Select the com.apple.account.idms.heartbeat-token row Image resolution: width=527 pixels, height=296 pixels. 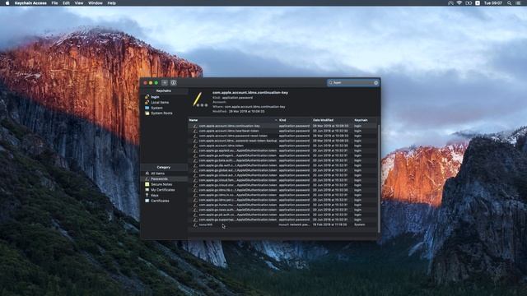click(282, 131)
